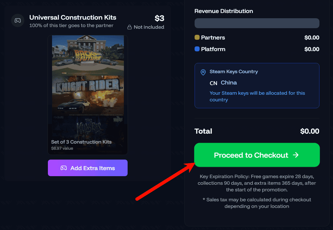Click the Key Expiration Policy text

(257, 183)
